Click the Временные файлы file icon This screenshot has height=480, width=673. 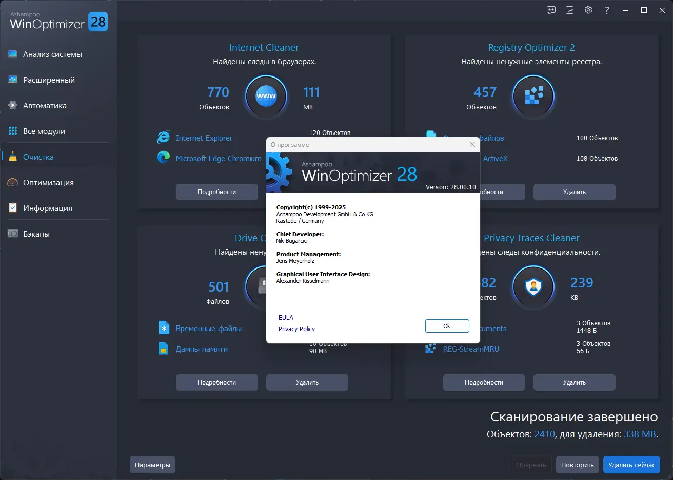[x=164, y=328]
